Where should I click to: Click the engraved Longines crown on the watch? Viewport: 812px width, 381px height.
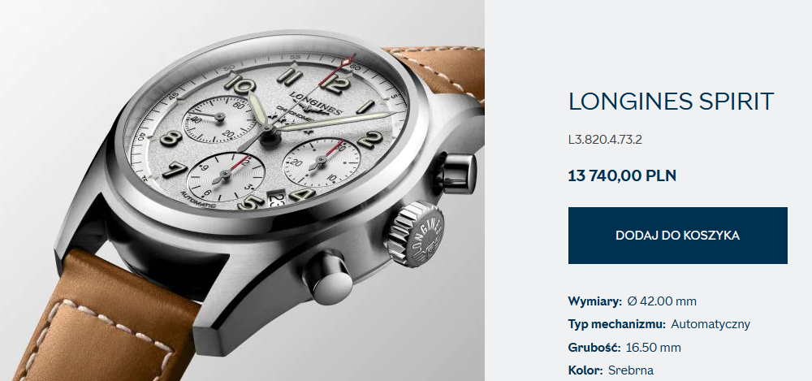416,234
